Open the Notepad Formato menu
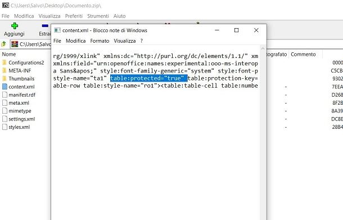 (x=100, y=41)
